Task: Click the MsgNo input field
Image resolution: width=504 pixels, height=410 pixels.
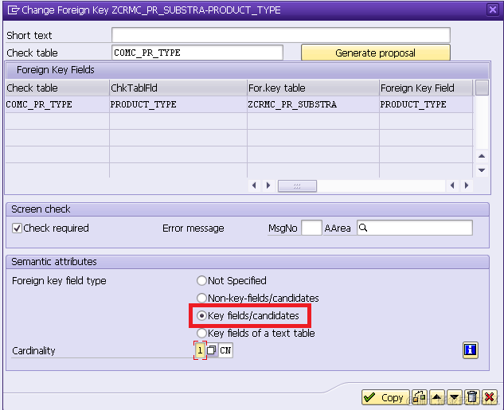Action: tap(311, 228)
